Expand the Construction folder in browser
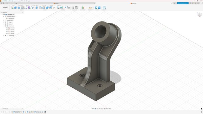Viewport: 203px width, 114px height. 3,35
